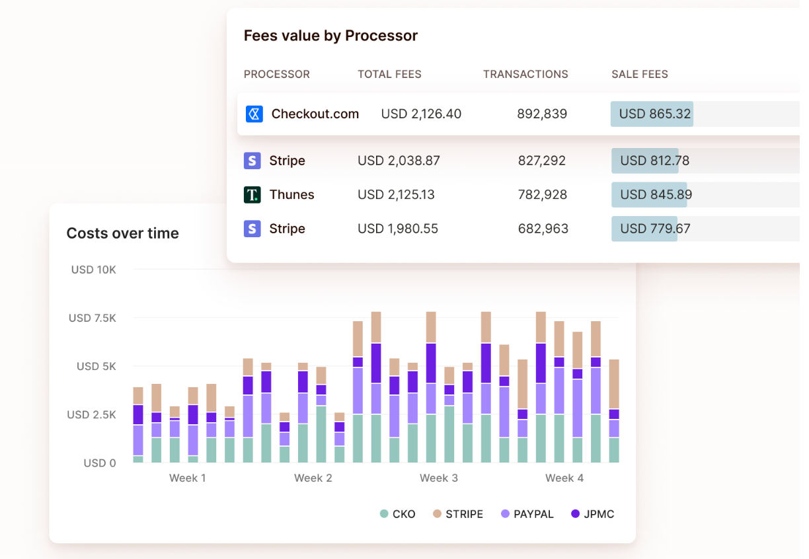809x559 pixels.
Task: Click the USD 2,038.87 total fees value
Action: (399, 161)
